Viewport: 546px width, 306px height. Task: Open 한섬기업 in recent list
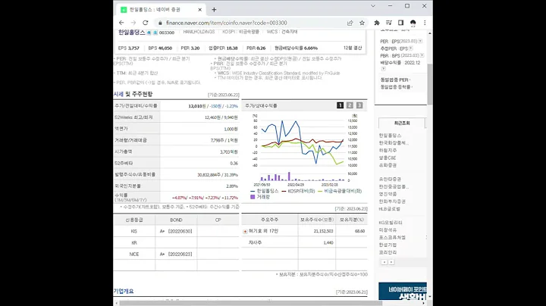[x=388, y=245]
